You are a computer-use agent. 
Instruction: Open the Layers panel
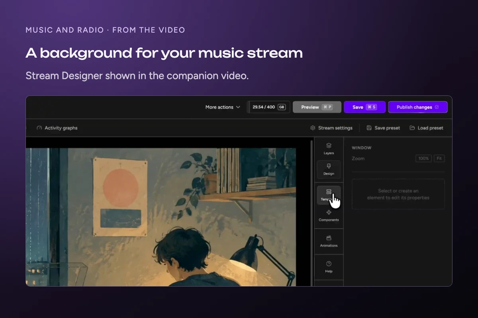pos(329,149)
